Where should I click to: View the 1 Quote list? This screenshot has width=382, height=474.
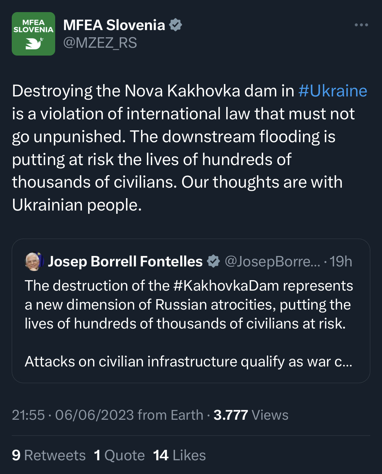(119, 455)
